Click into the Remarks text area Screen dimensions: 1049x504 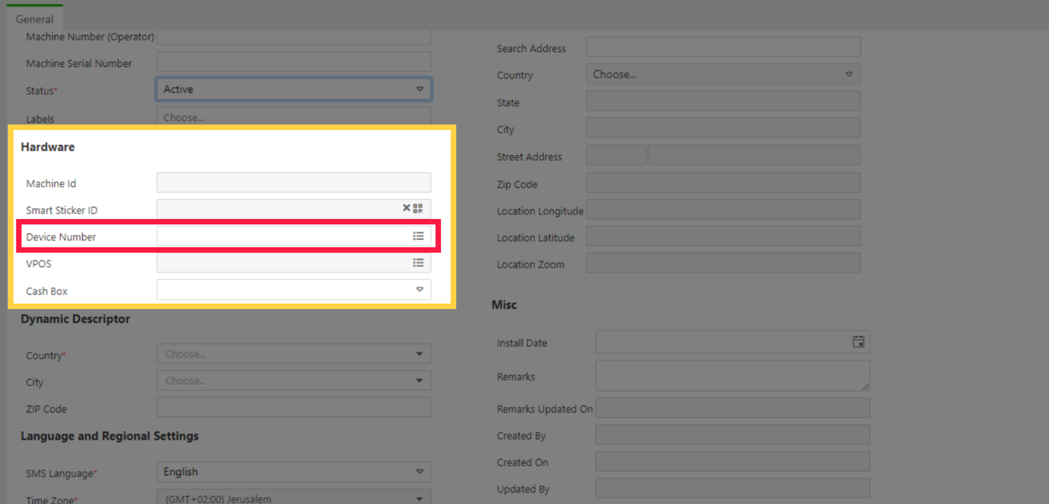tap(732, 376)
